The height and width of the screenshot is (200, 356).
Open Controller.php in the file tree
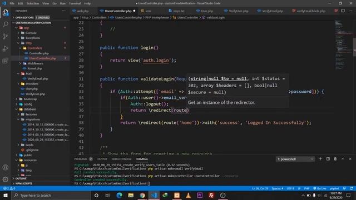(39, 53)
